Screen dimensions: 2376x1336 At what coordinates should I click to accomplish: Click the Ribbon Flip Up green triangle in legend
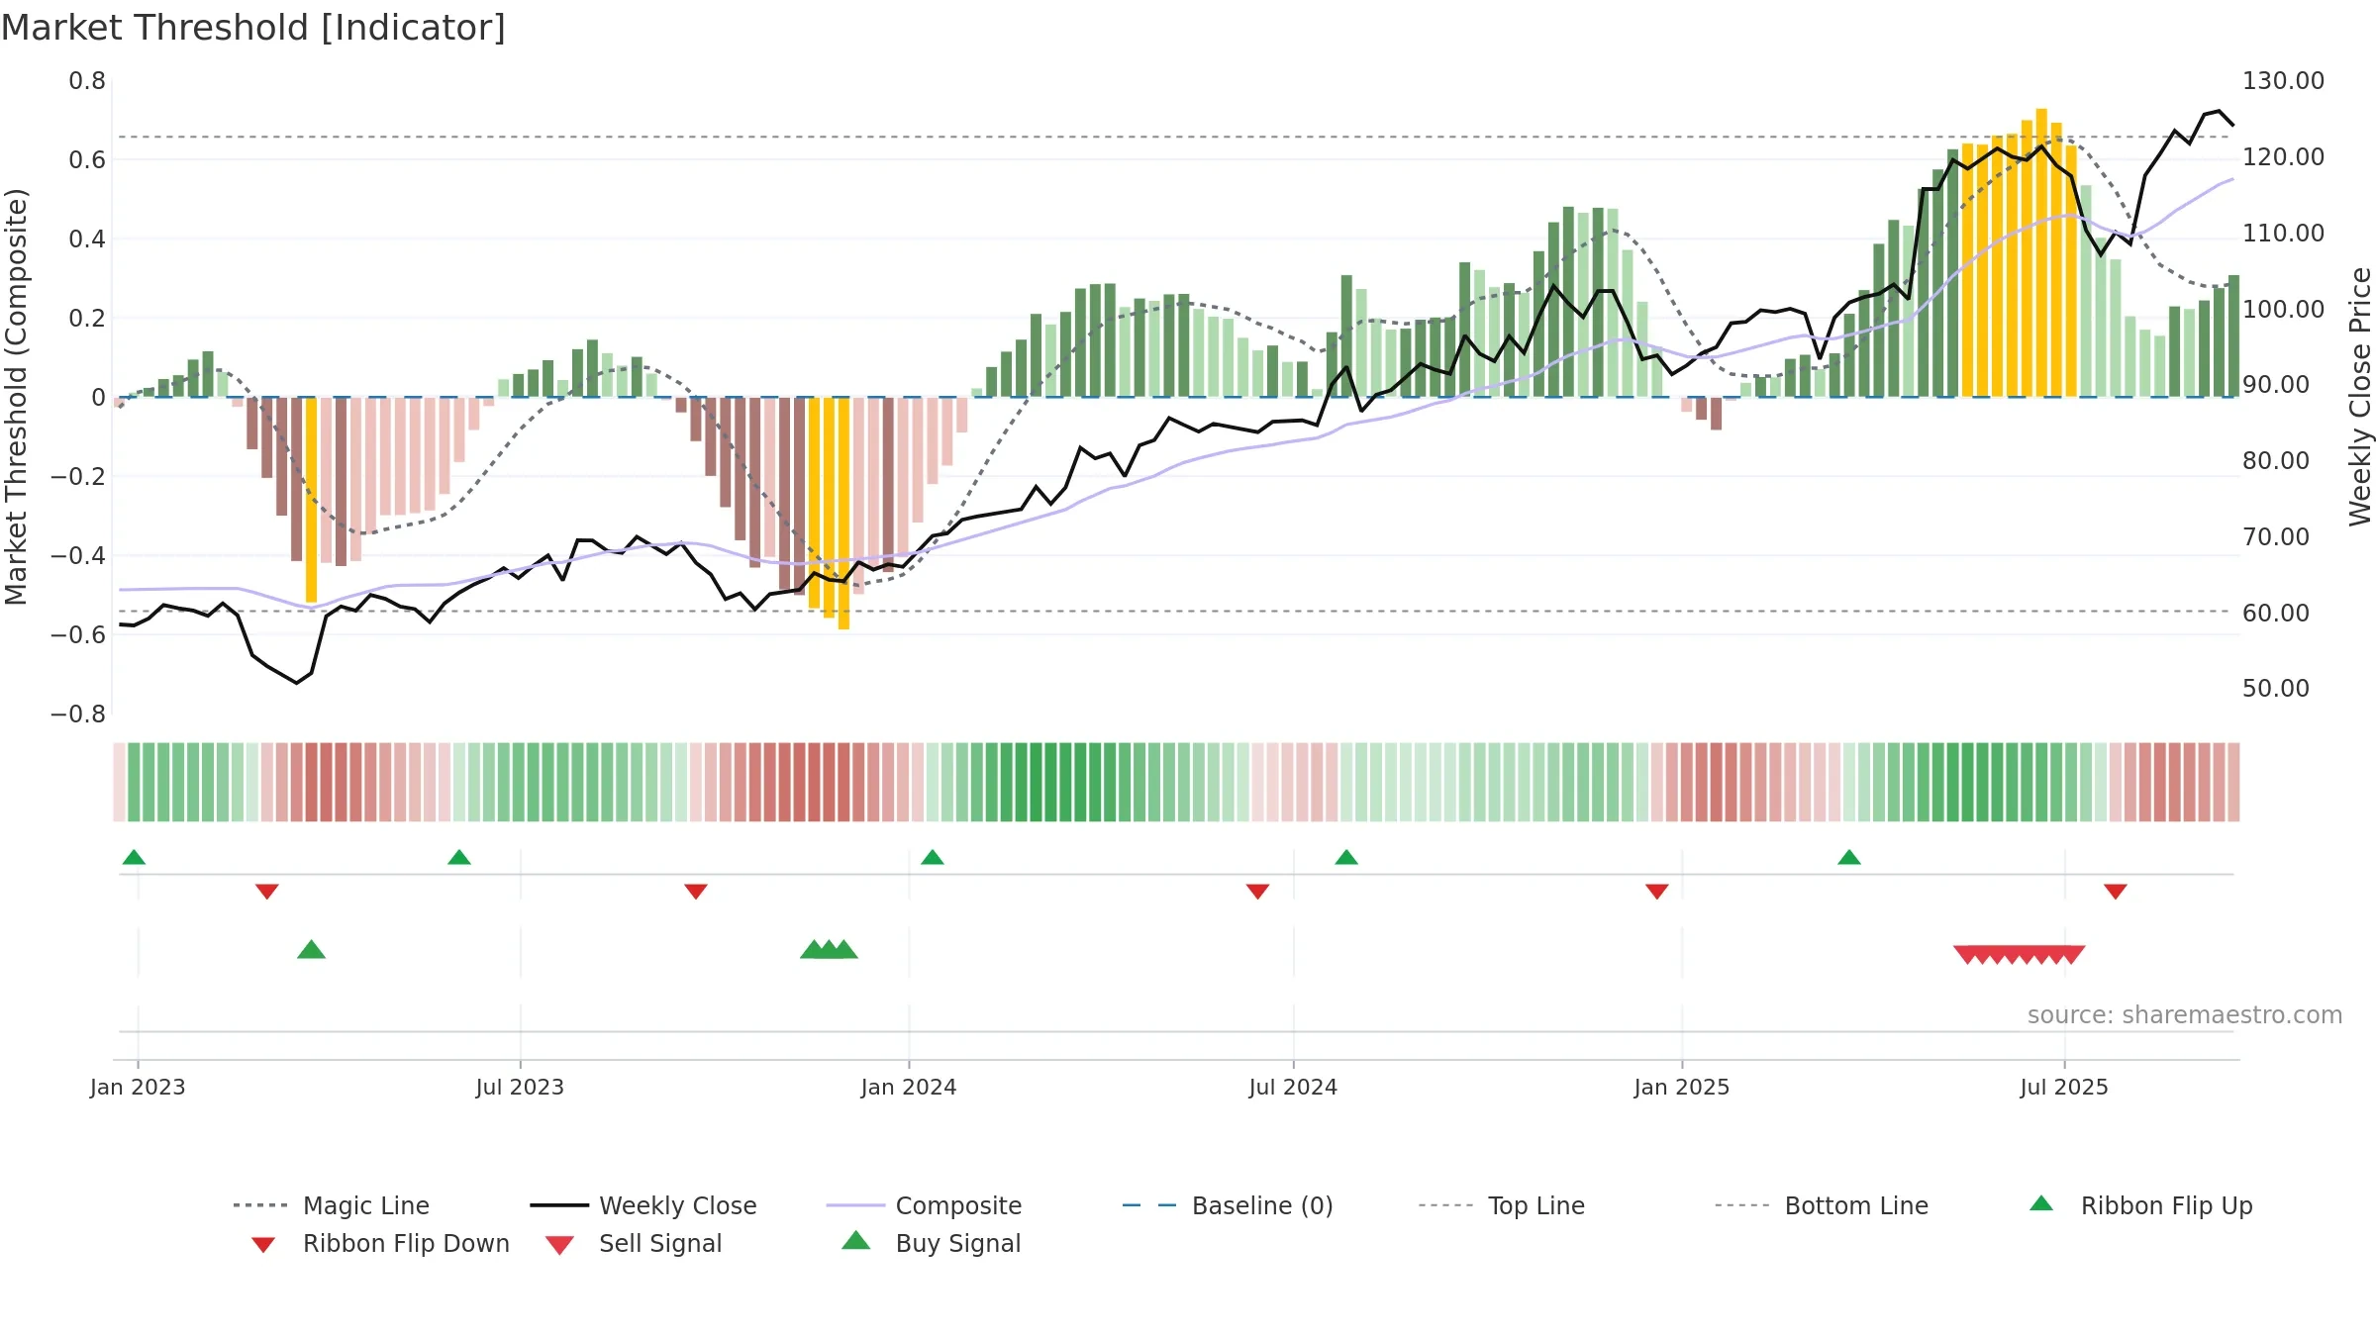tap(2041, 1203)
